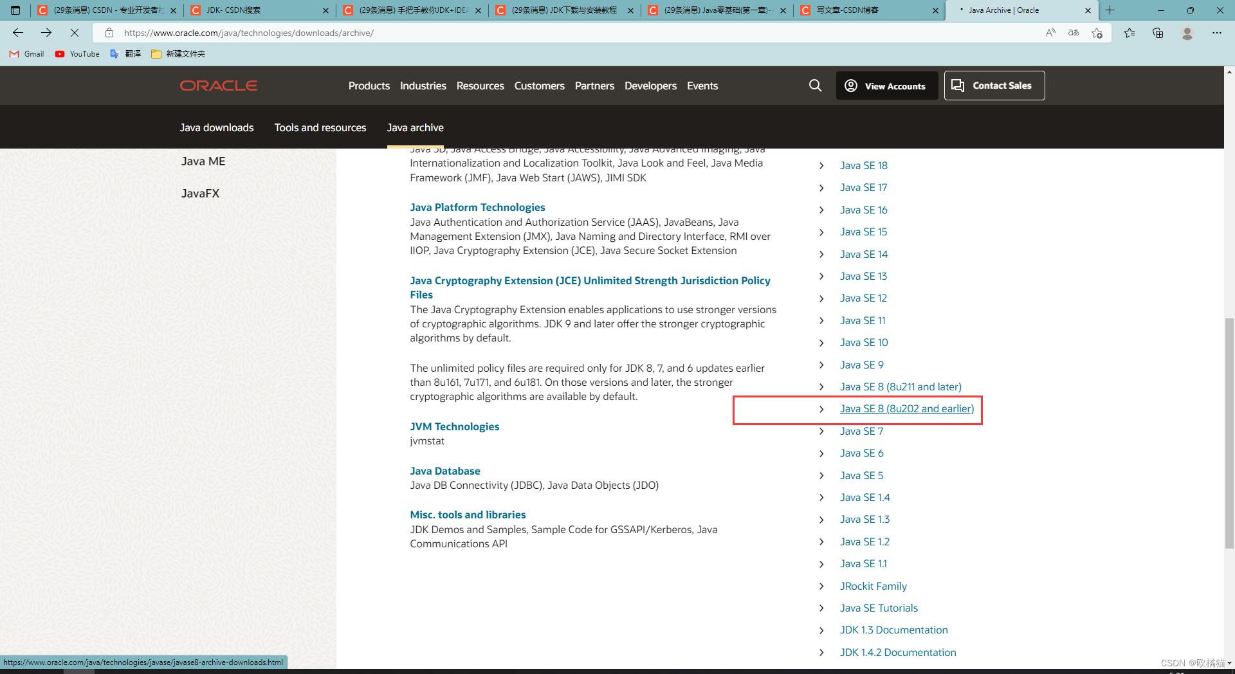Click the chevron beside Java SE 7

click(x=821, y=432)
